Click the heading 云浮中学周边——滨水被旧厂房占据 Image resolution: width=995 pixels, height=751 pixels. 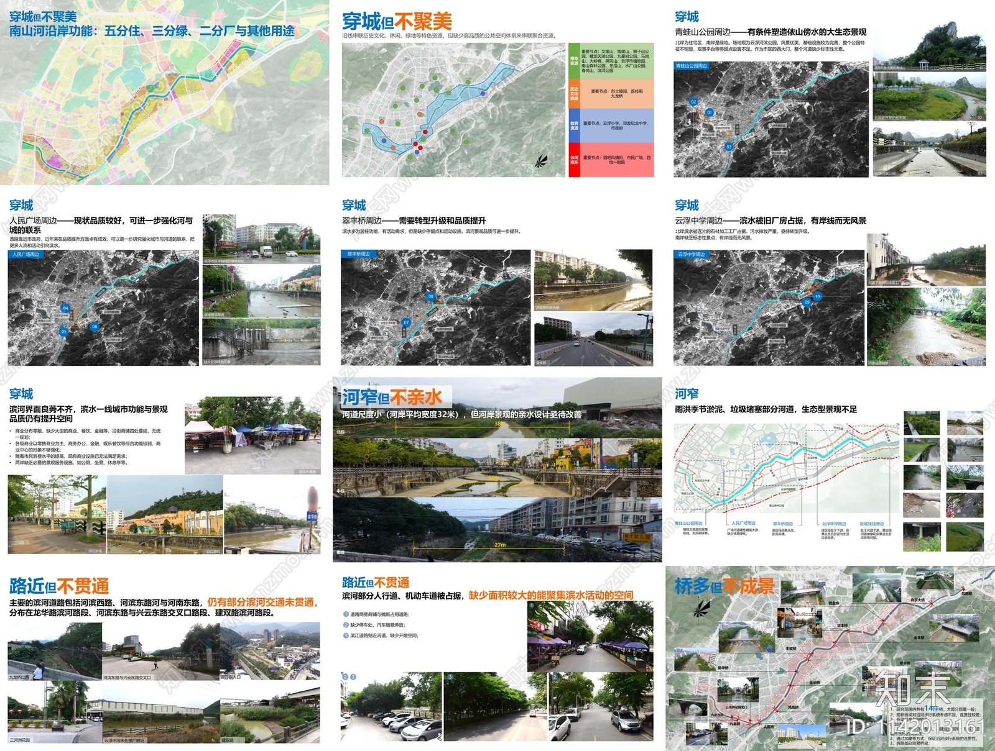coord(771,221)
